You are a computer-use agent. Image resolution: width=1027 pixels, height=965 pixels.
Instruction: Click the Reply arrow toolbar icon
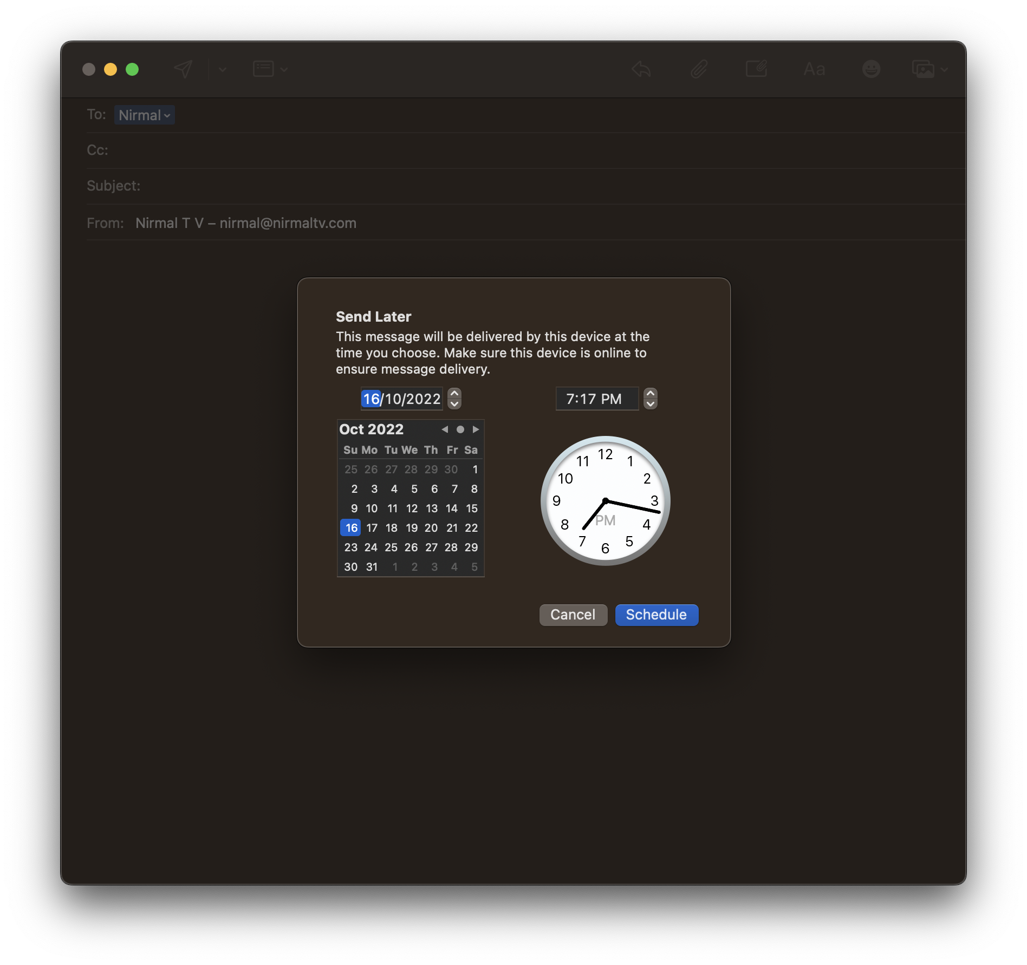click(x=641, y=69)
